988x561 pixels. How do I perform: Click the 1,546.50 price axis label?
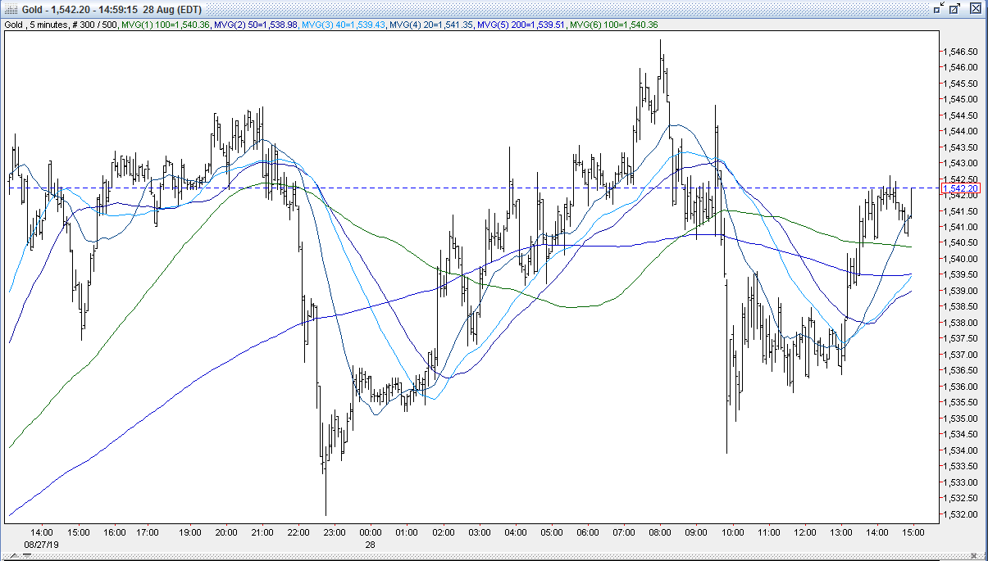tap(959, 51)
